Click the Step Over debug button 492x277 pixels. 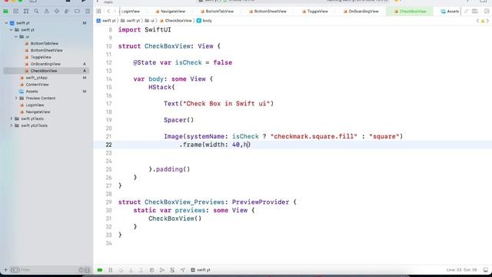pos(121,270)
